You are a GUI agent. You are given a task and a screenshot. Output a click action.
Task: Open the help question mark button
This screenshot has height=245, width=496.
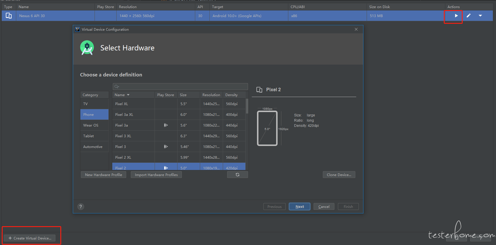[81, 206]
